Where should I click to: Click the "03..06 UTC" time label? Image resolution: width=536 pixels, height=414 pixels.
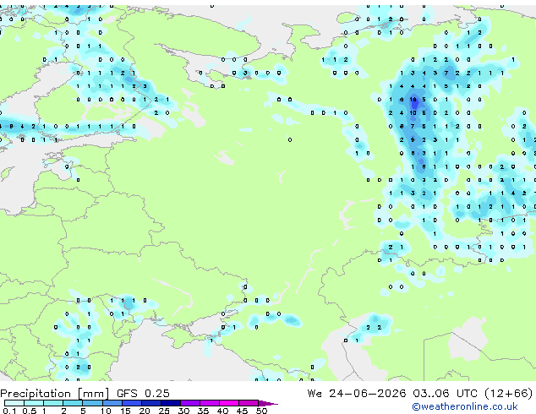pyautogui.click(x=445, y=394)
